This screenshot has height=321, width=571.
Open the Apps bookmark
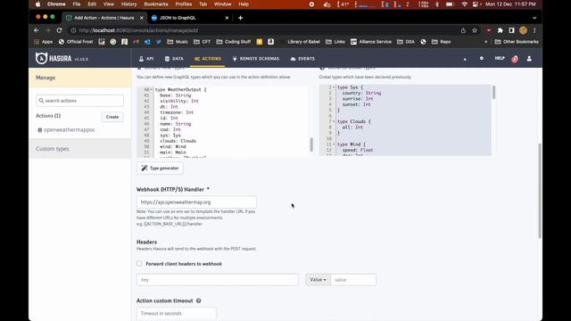[x=44, y=42]
